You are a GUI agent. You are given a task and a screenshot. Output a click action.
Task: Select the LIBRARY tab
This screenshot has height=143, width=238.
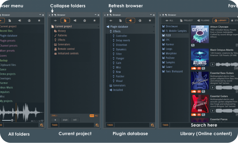[221, 20]
